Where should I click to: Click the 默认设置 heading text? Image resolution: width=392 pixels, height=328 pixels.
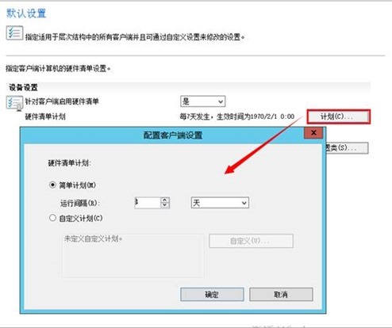pos(26,13)
